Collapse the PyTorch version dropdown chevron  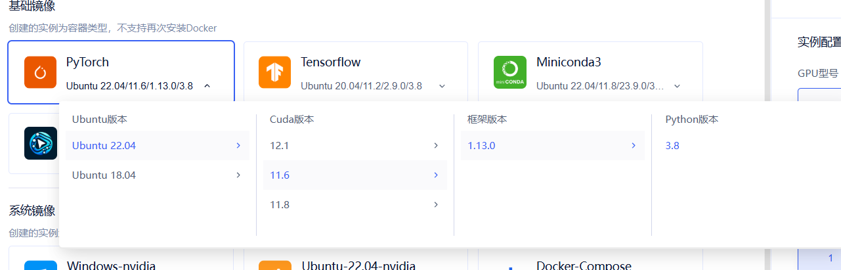tap(207, 86)
